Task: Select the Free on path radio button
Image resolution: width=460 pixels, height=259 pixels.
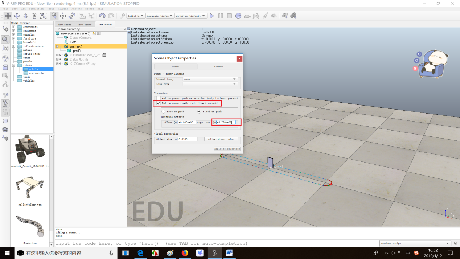Action: tap(164, 112)
